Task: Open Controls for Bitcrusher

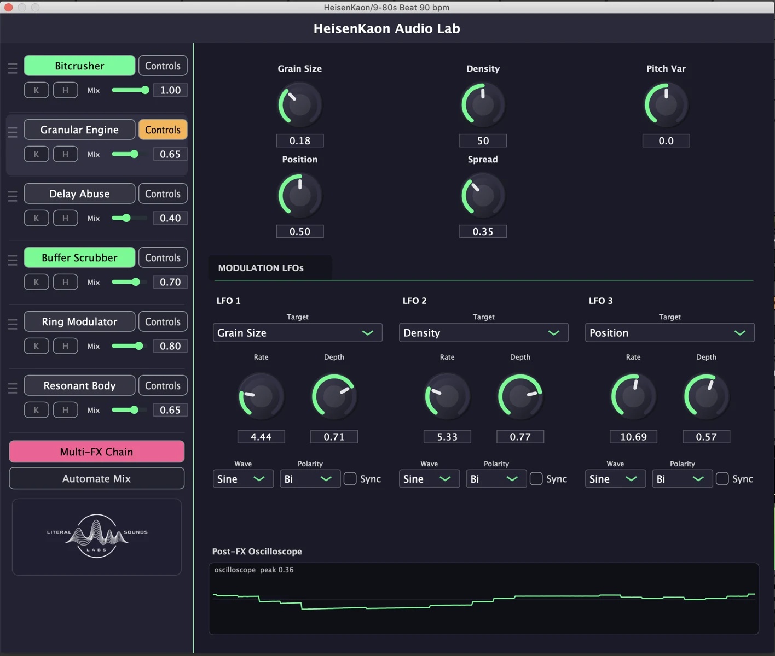Action: point(163,66)
